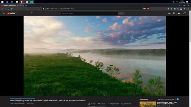Screen dimensions: 191x107
Task: Click the first blue extension icon
Action: click(168, 9)
